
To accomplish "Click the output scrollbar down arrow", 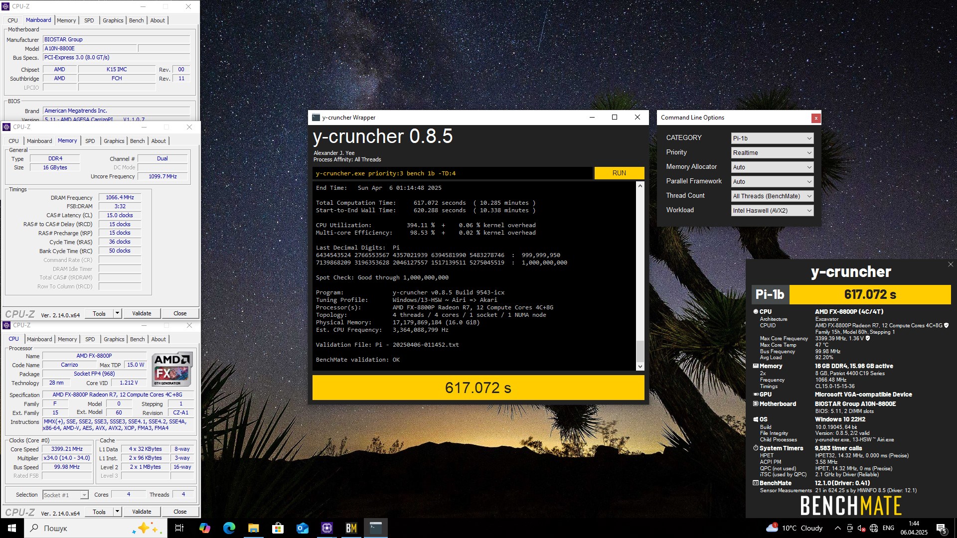I will tap(640, 367).
